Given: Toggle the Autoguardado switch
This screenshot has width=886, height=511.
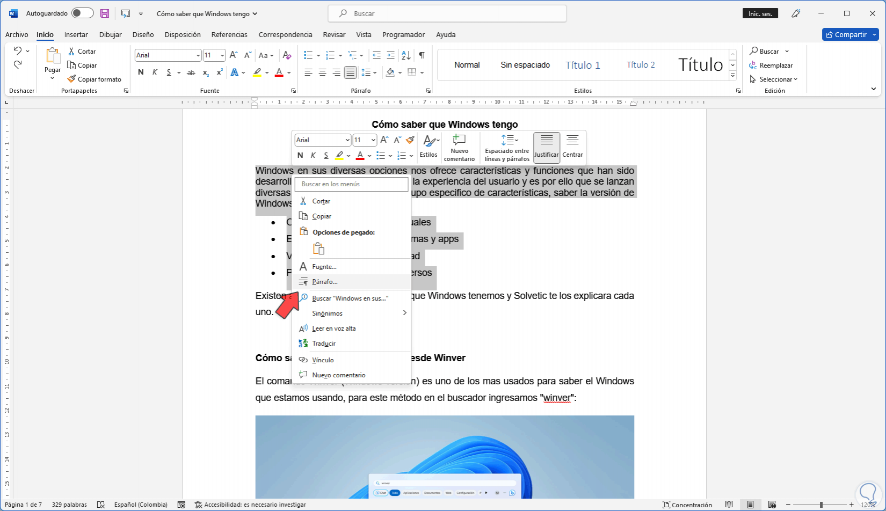Looking at the screenshot, I should pos(83,13).
